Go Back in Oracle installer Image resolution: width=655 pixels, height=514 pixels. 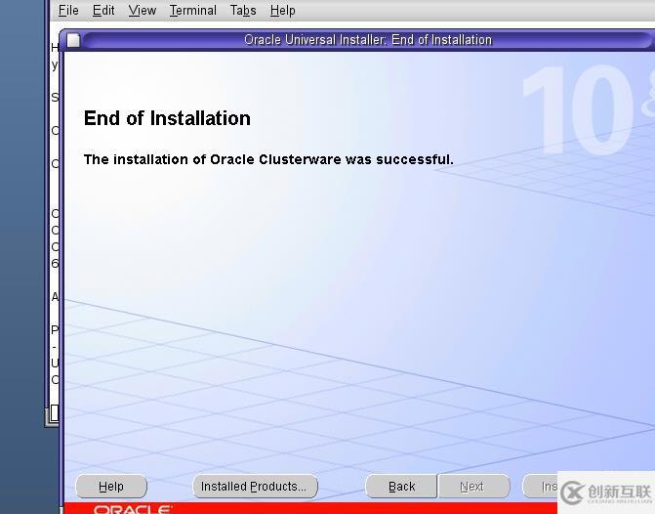pyautogui.click(x=401, y=487)
